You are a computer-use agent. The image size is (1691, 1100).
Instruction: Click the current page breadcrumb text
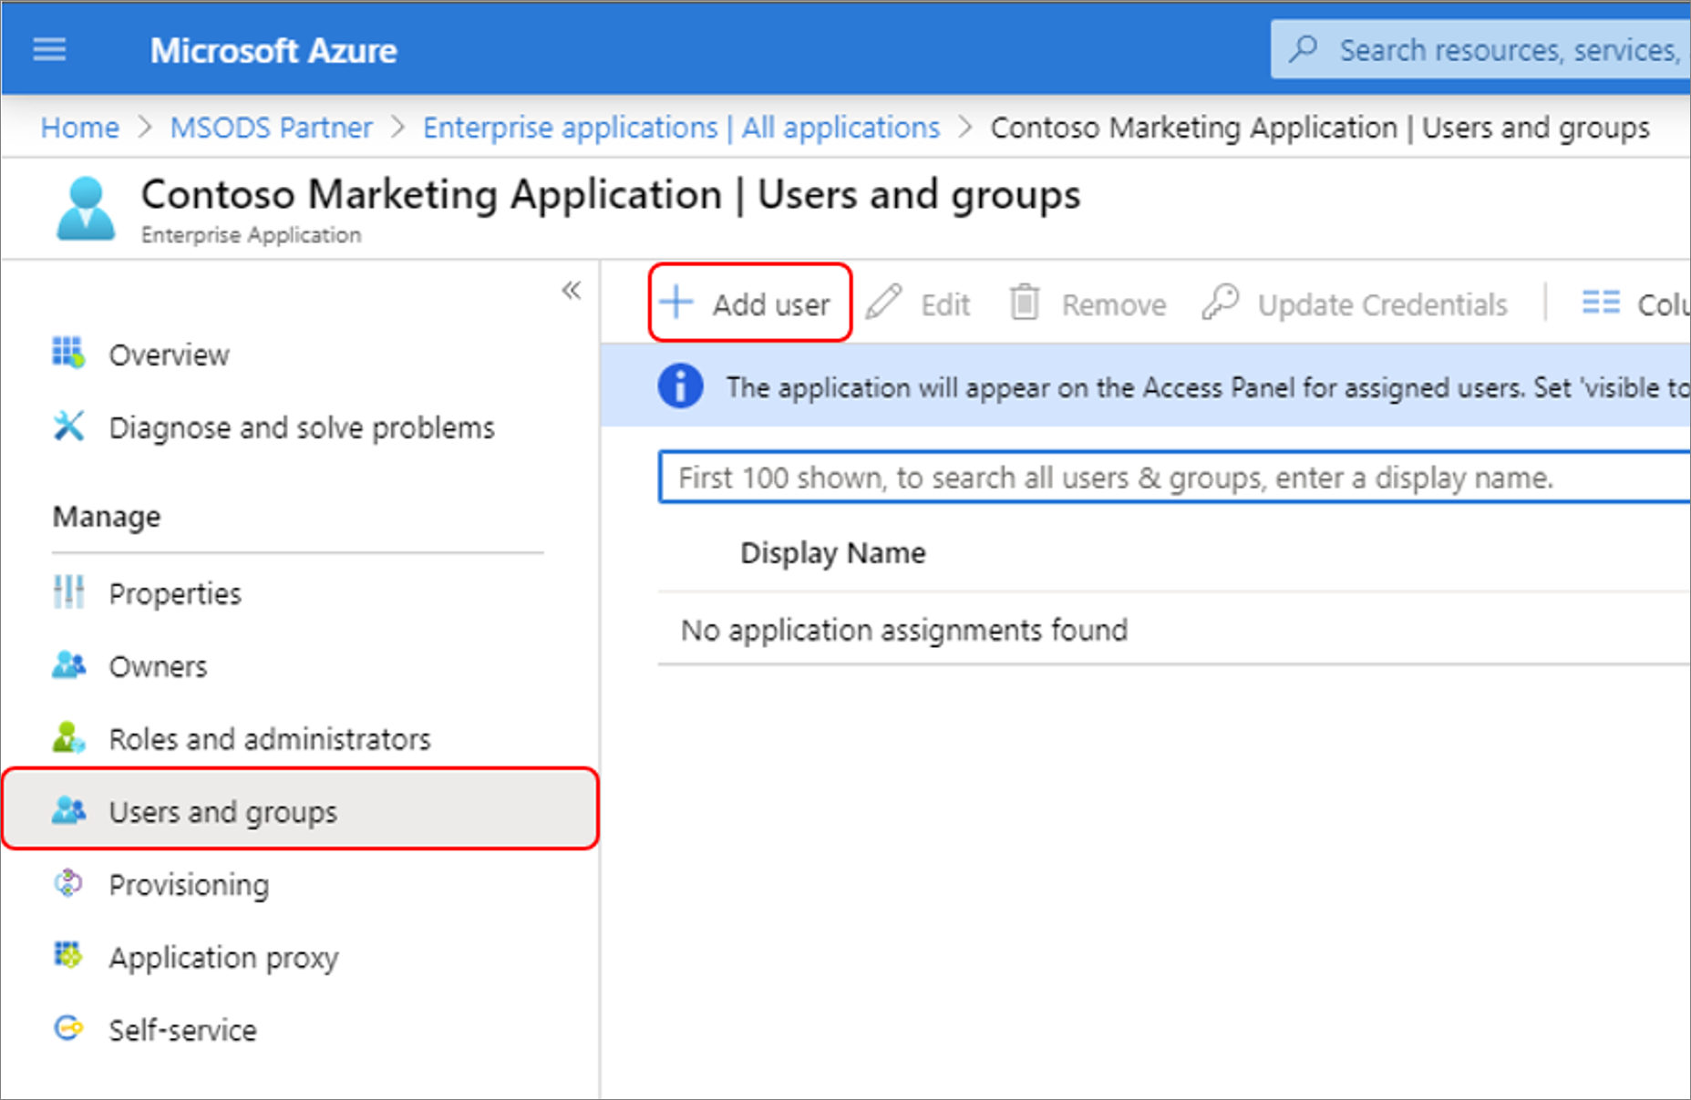click(x=1320, y=128)
